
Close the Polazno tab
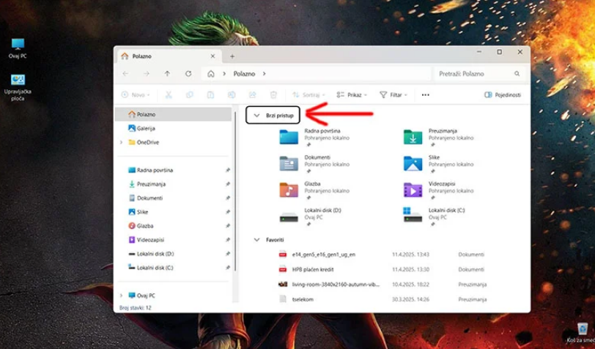pyautogui.click(x=213, y=56)
